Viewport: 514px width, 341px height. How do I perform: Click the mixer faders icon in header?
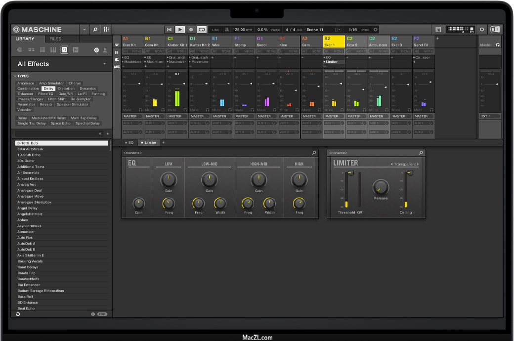click(106, 30)
